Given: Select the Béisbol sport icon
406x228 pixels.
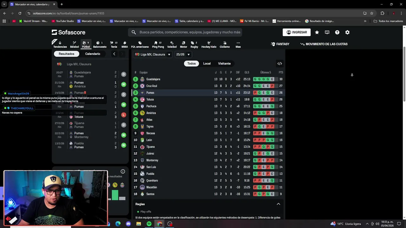Looking at the screenshot, I should [x=75, y=45].
